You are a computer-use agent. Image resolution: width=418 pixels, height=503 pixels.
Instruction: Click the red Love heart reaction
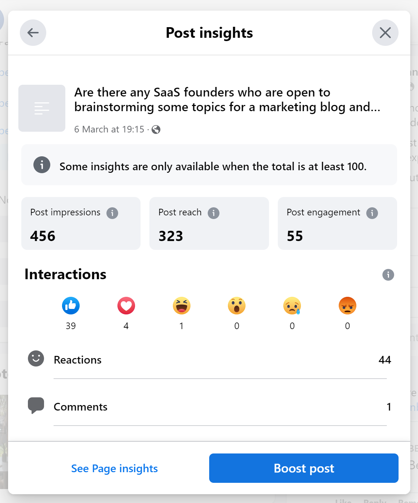(126, 306)
